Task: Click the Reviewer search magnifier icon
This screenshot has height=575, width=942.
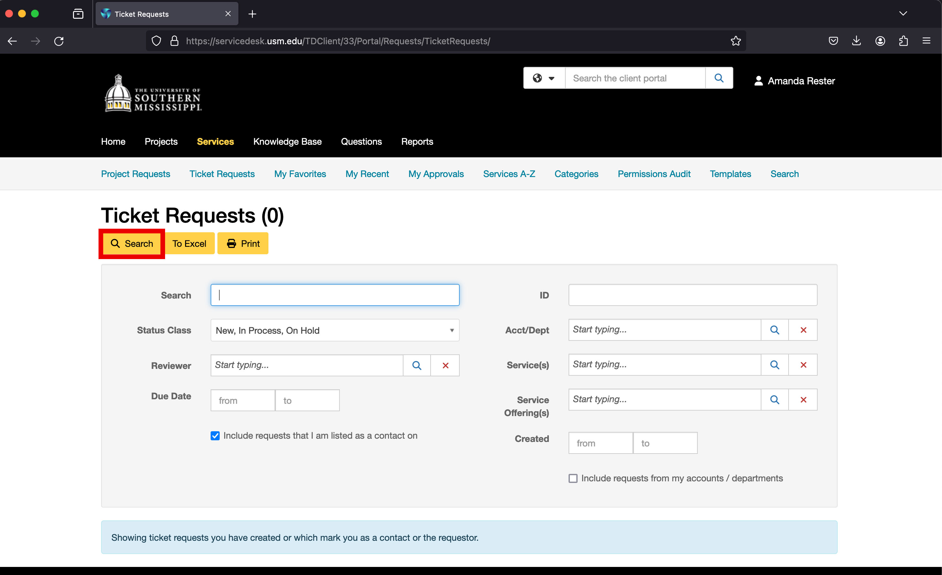Action: coord(416,365)
